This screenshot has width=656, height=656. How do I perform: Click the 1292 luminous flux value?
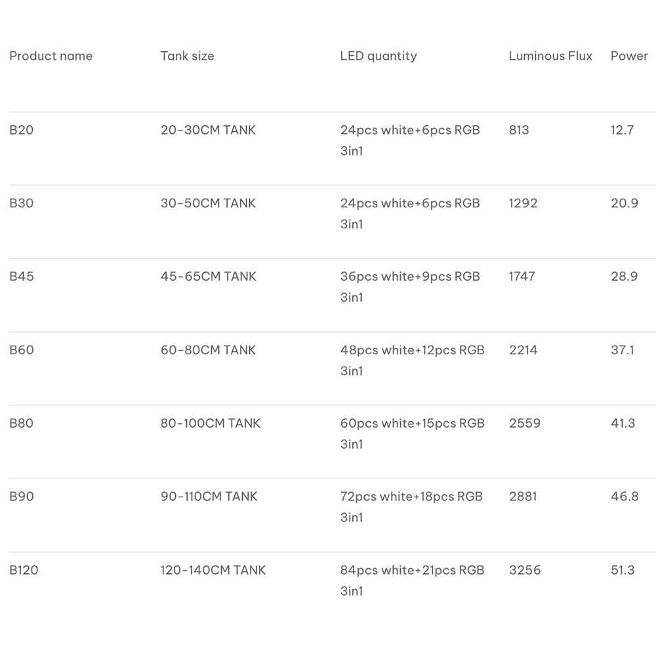tap(523, 203)
